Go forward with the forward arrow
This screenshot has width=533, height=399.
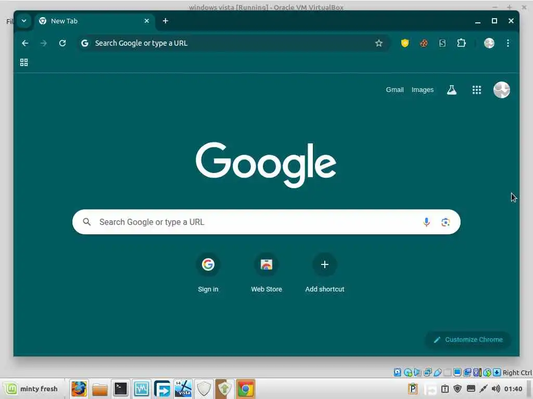click(44, 43)
